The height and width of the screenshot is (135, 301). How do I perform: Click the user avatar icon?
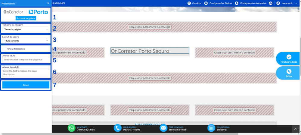(278, 3)
